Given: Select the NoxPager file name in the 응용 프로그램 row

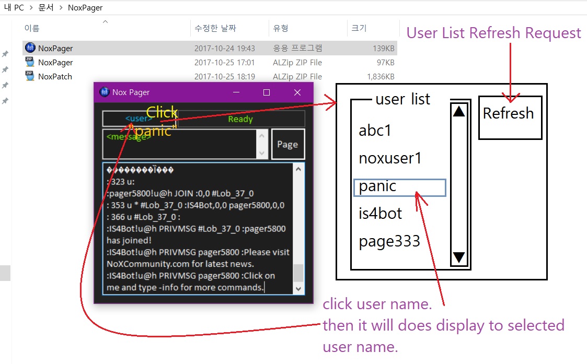Looking at the screenshot, I should click(x=55, y=48).
